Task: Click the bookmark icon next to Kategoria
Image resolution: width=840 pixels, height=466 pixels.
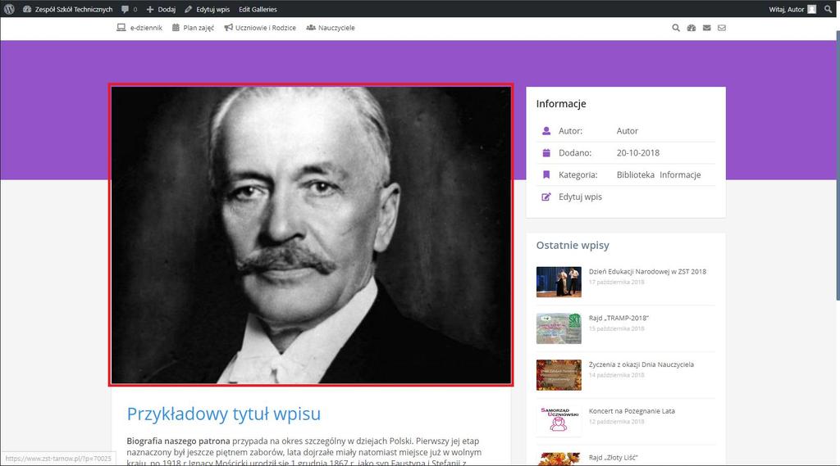Action: click(546, 175)
